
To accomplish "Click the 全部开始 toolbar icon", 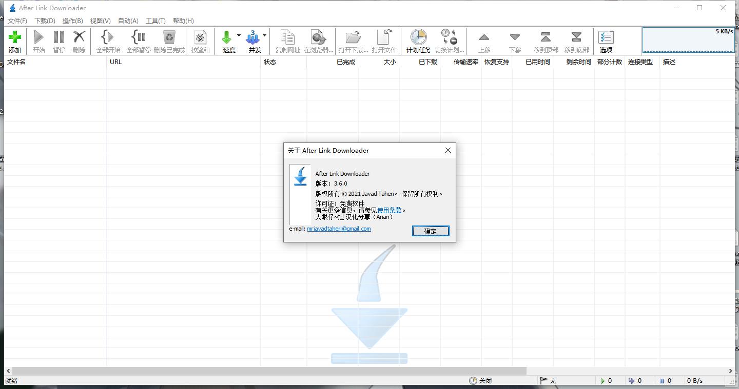I will point(108,37).
